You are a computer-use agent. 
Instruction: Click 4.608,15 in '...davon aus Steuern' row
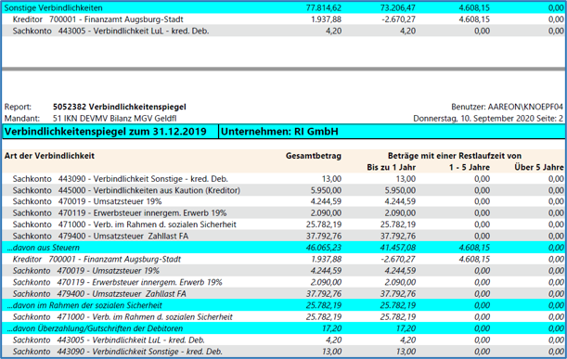[474, 248]
